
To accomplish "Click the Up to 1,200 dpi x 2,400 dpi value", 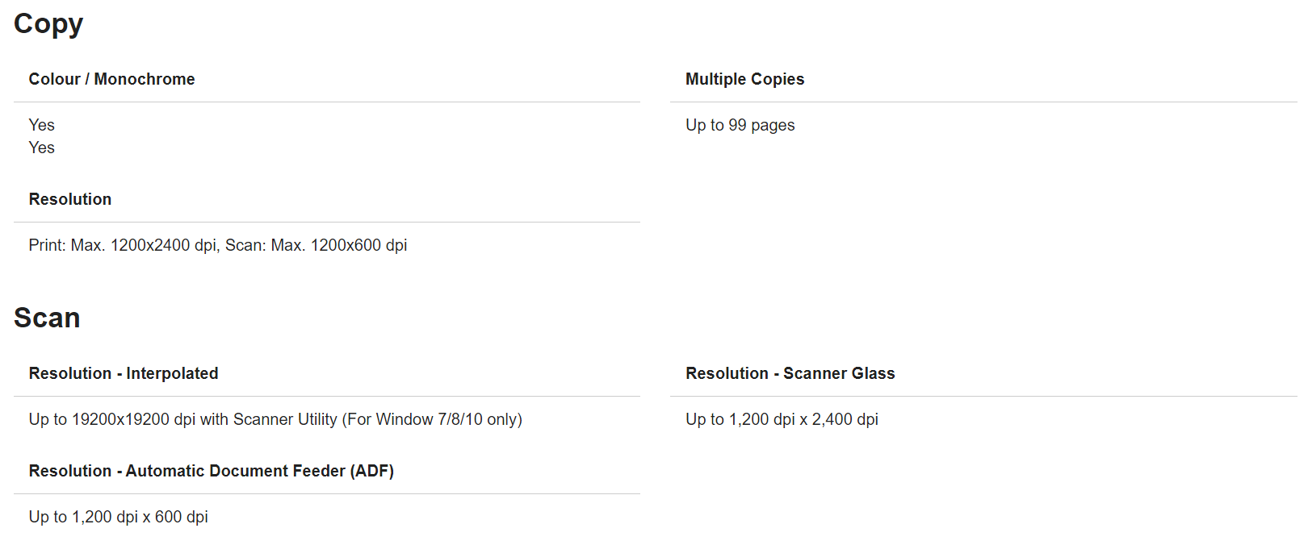I will tap(782, 419).
